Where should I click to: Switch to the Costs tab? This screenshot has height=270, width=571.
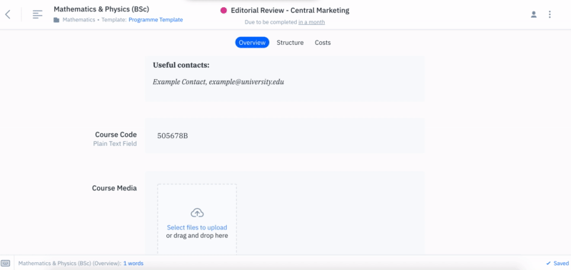323,43
